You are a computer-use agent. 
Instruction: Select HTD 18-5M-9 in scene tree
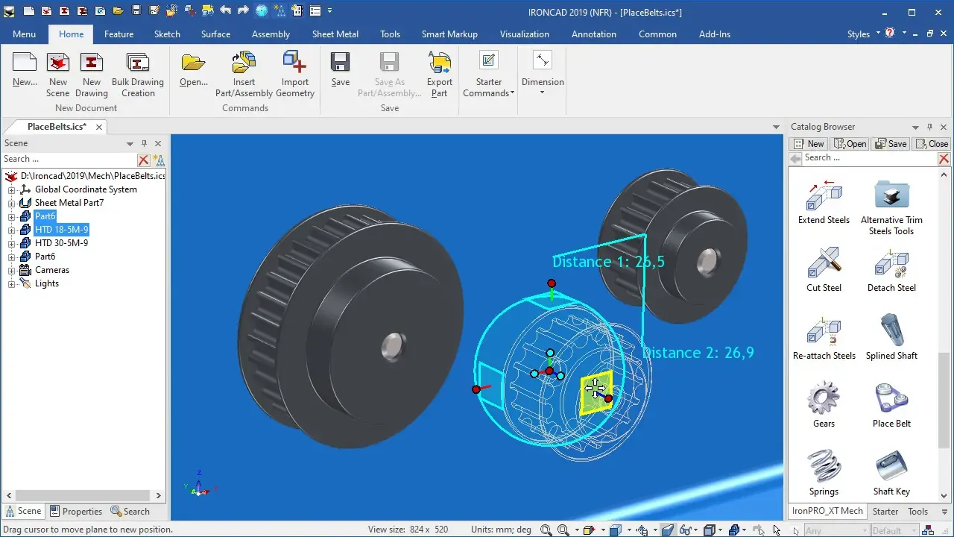(x=61, y=230)
